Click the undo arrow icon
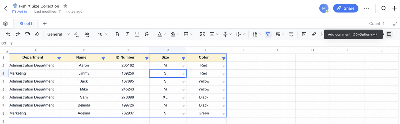The height and width of the screenshot is (124, 400). point(8,34)
